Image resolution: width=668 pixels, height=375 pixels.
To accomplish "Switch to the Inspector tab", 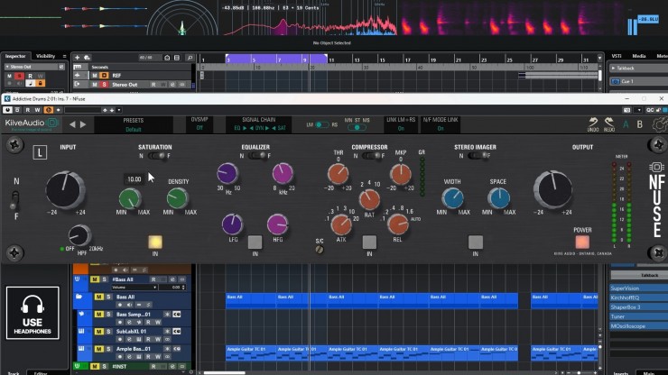I will [x=15, y=56].
